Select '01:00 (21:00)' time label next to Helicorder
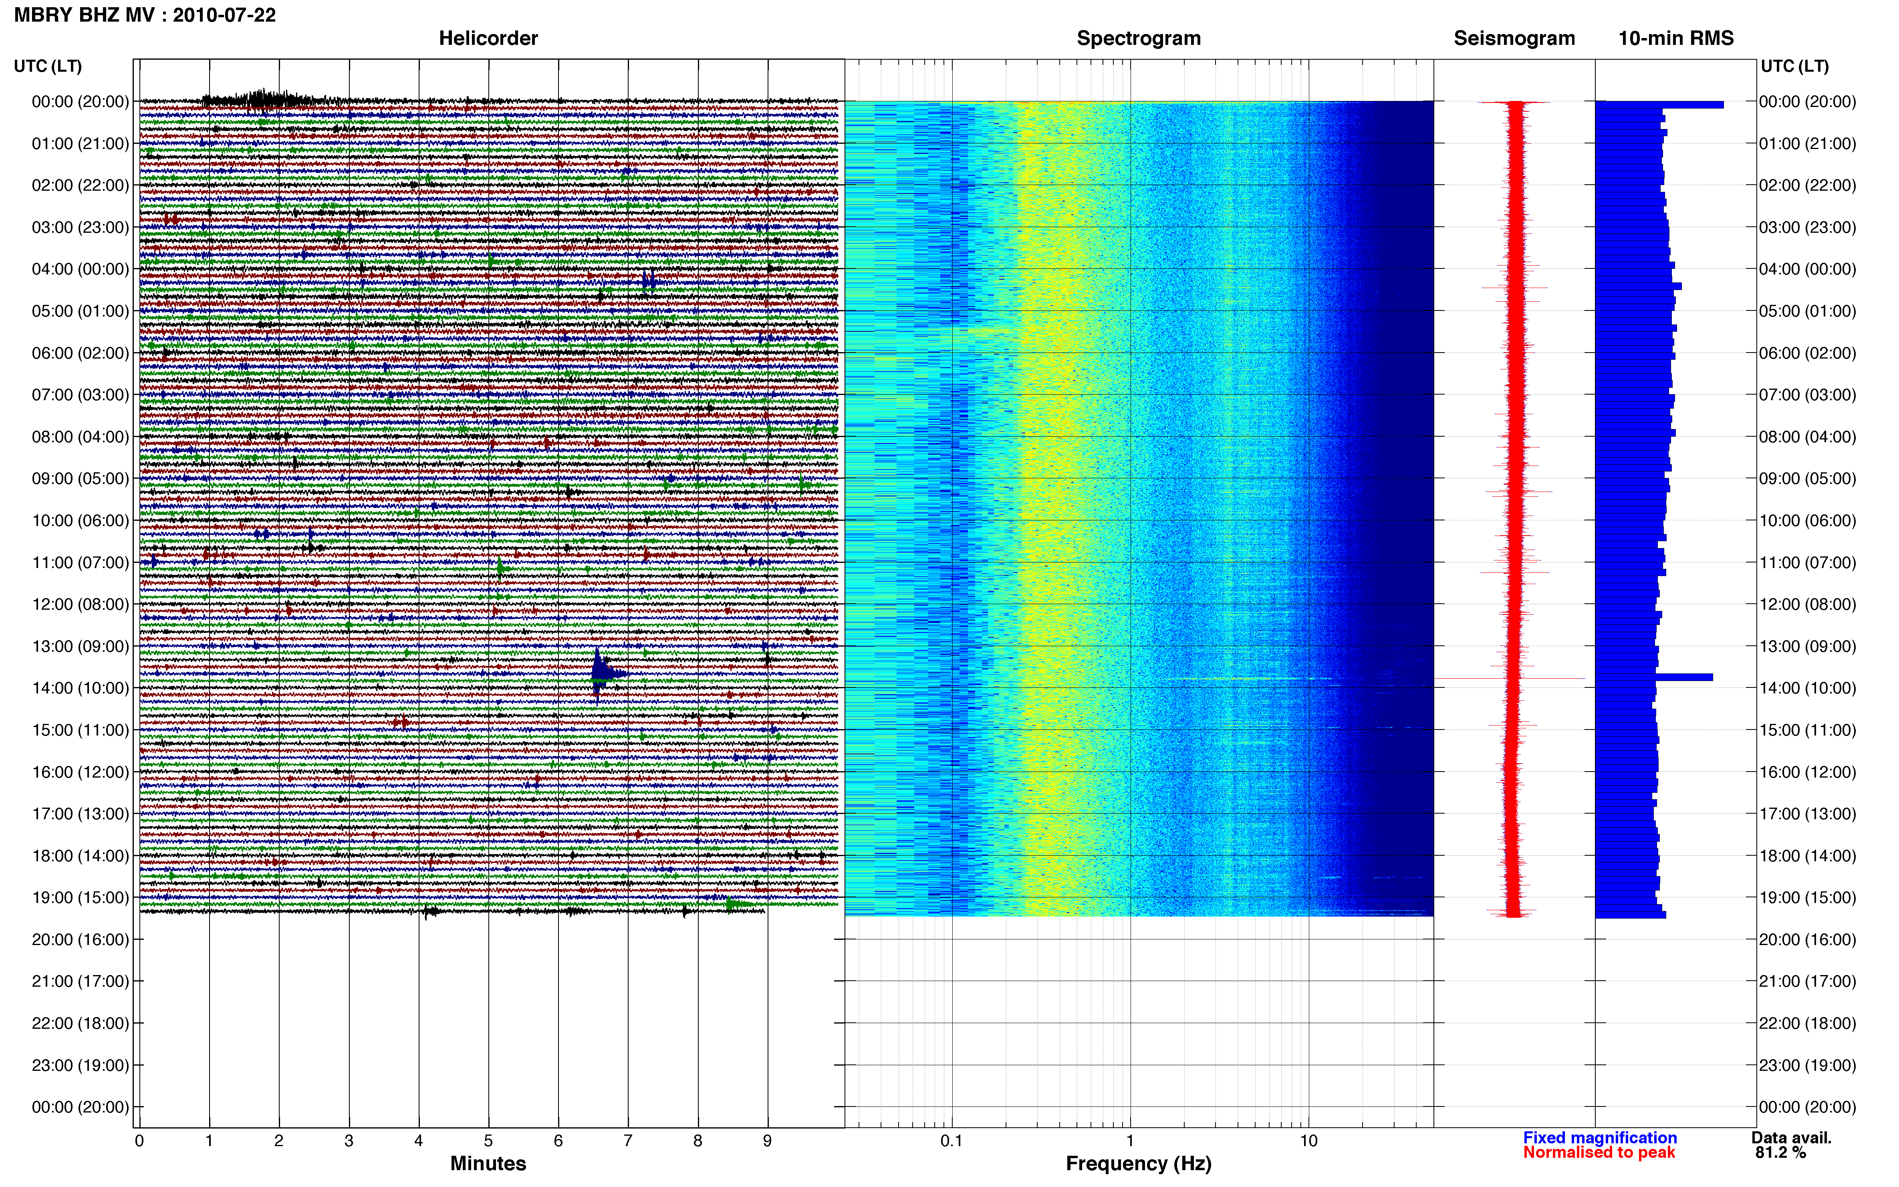Screen dimensions: 1899x1187 (x=80, y=144)
